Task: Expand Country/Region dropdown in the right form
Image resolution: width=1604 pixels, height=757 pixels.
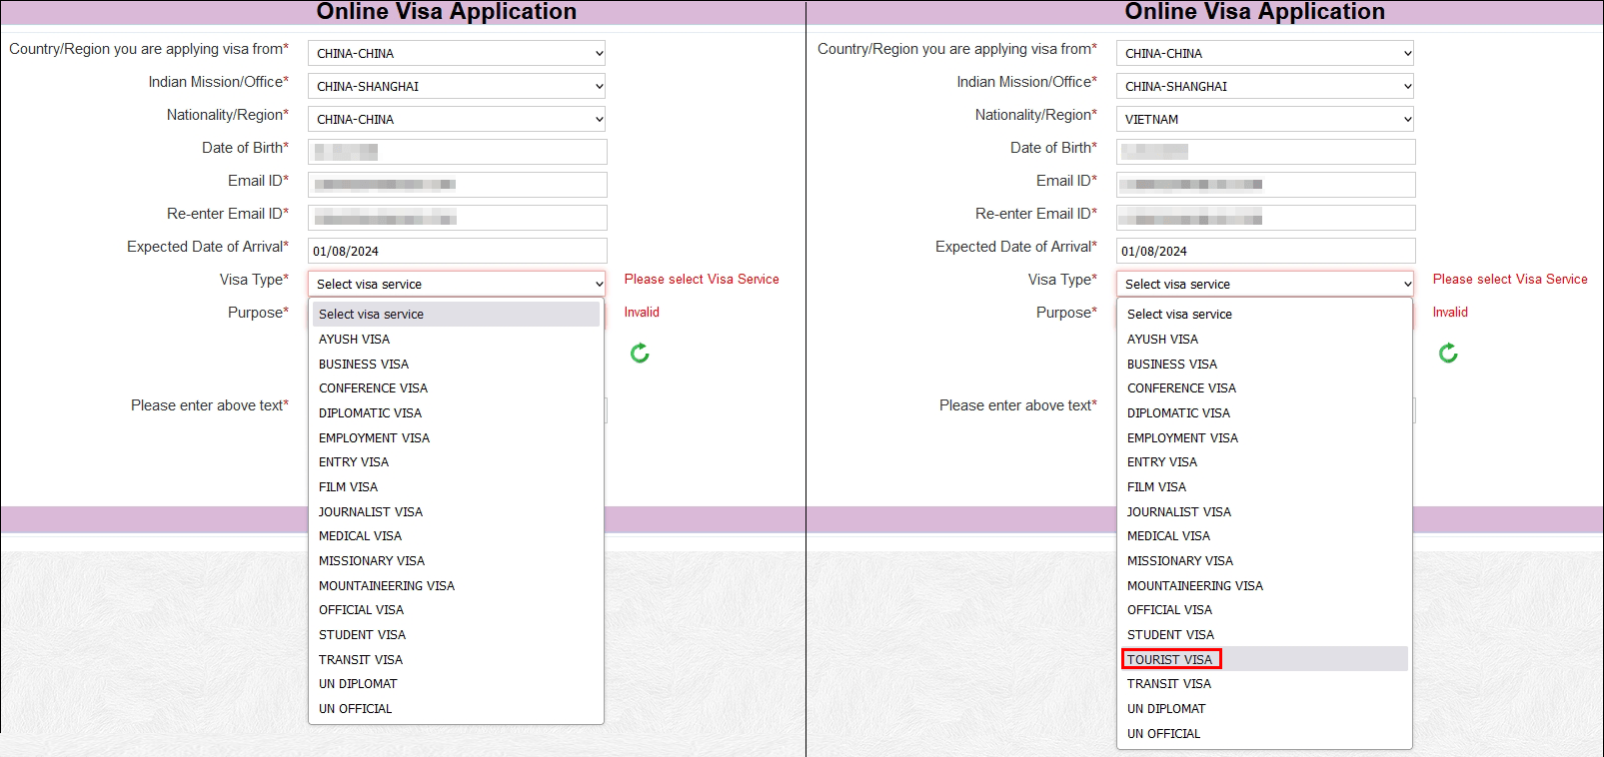Action: [x=1264, y=53]
